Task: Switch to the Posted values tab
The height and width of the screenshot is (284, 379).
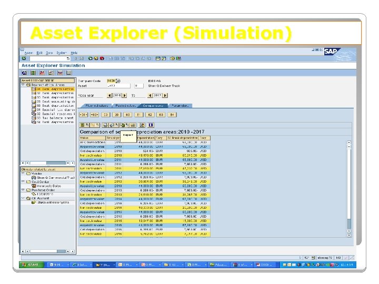Action: click(x=125, y=106)
